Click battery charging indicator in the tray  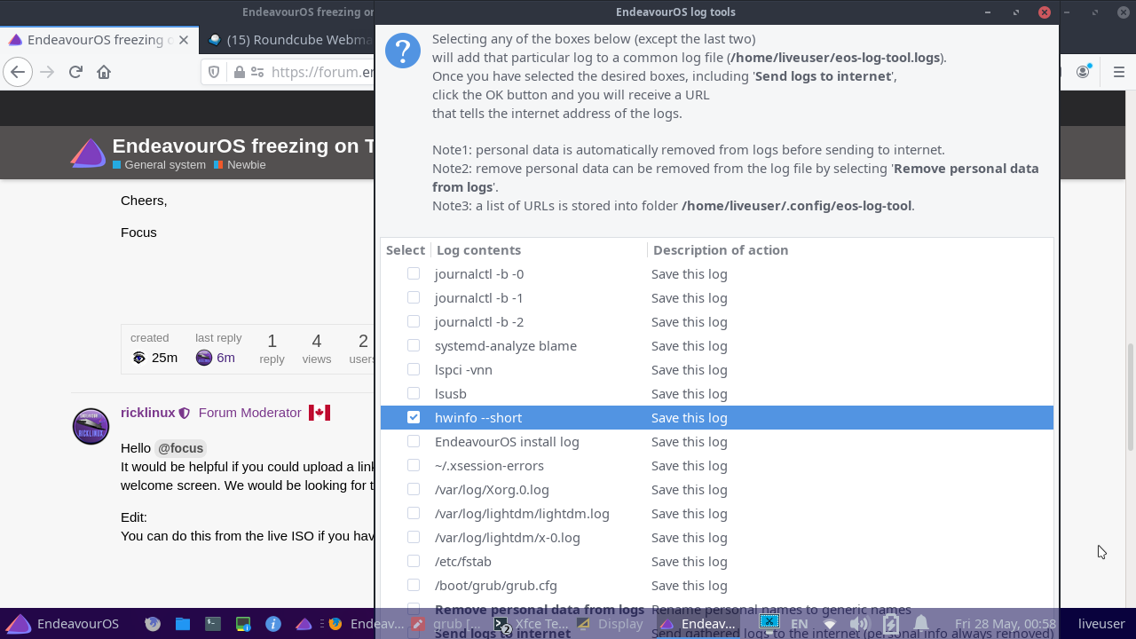tap(890, 624)
